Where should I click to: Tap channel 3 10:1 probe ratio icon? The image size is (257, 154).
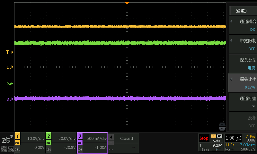[x=80, y=150]
